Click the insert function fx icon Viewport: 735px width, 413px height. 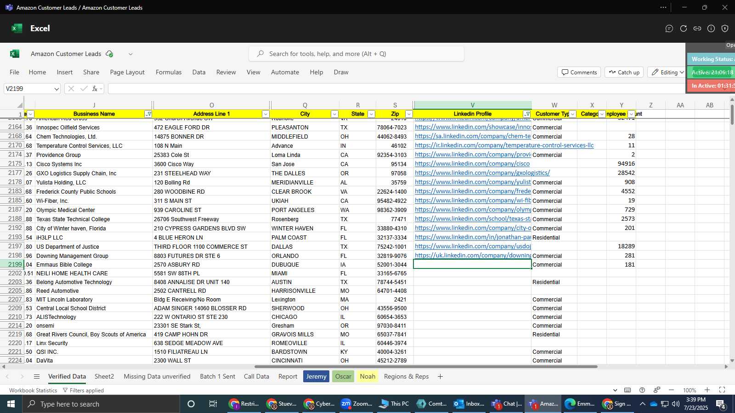click(95, 89)
